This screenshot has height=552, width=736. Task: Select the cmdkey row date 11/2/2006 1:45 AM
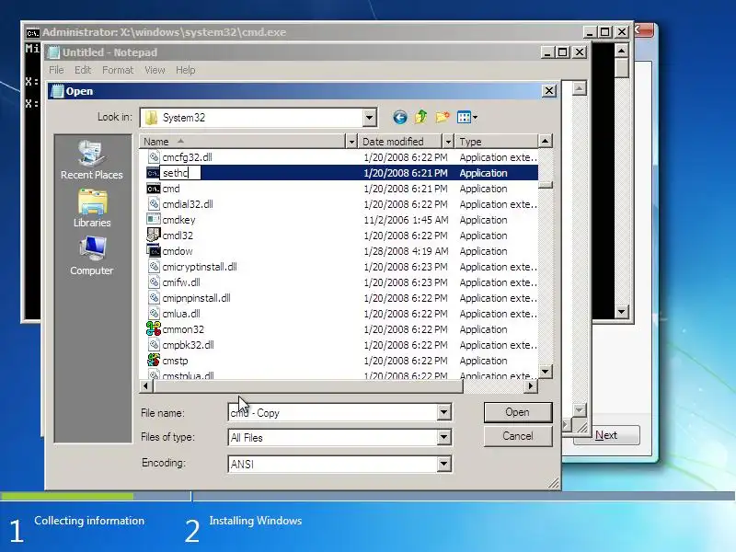pos(406,220)
